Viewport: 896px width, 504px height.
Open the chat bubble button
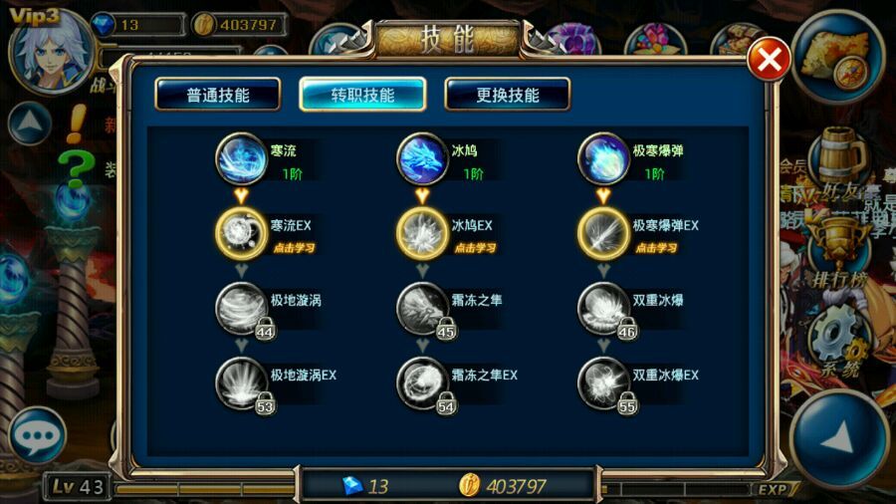coord(37,435)
